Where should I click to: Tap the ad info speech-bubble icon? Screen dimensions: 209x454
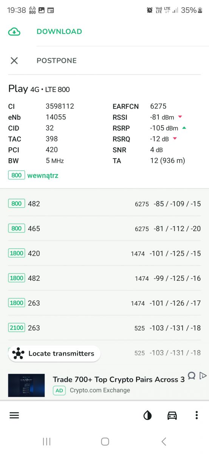[192, 376]
